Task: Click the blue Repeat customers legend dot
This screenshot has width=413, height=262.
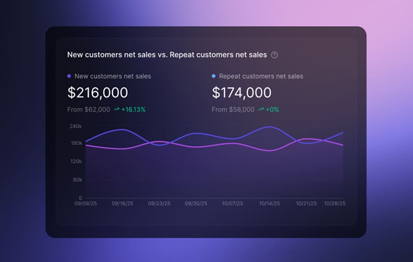Action: coord(214,76)
